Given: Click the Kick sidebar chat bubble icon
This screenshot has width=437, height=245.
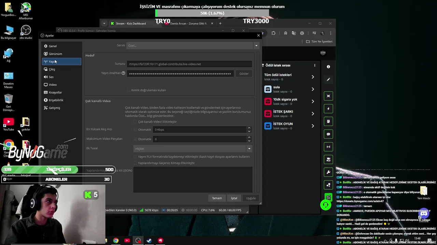Looking at the screenshot, I should point(328,134).
